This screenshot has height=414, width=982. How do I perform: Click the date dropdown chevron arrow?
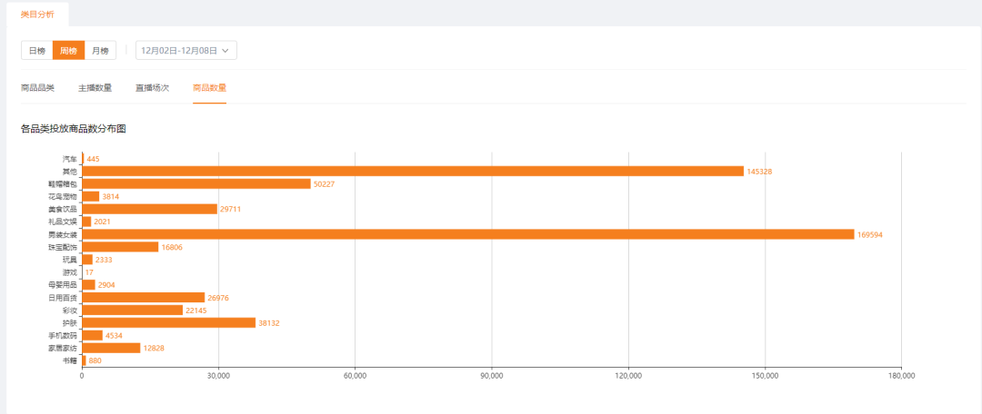point(225,51)
